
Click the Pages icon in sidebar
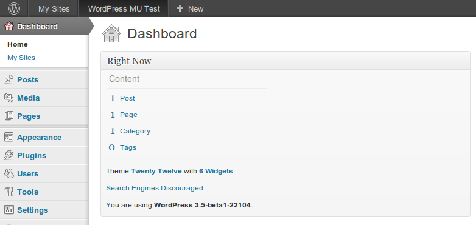(x=9, y=116)
